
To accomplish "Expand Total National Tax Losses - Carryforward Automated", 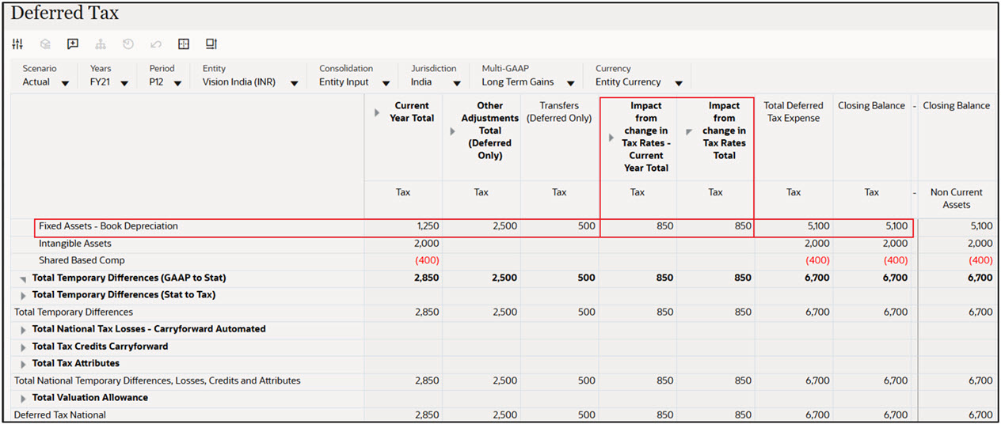I will 23,330.
